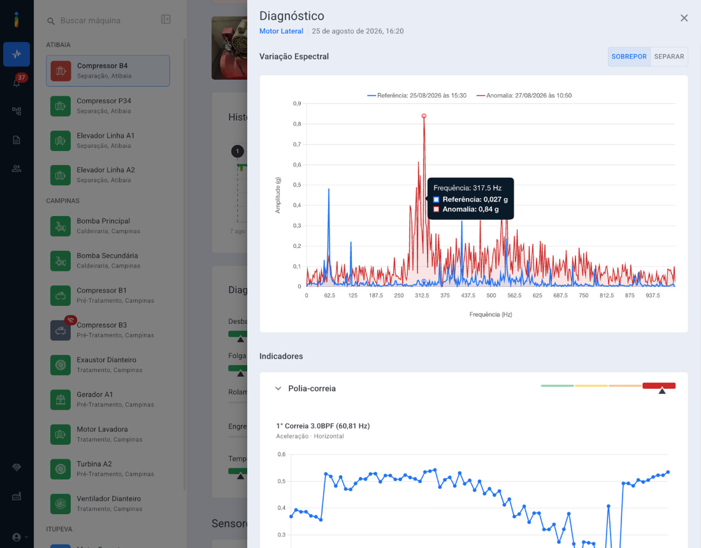The height and width of the screenshot is (548, 701).
Task: Click the Exaustor Dianteiro fan icon
Action: (x=61, y=364)
